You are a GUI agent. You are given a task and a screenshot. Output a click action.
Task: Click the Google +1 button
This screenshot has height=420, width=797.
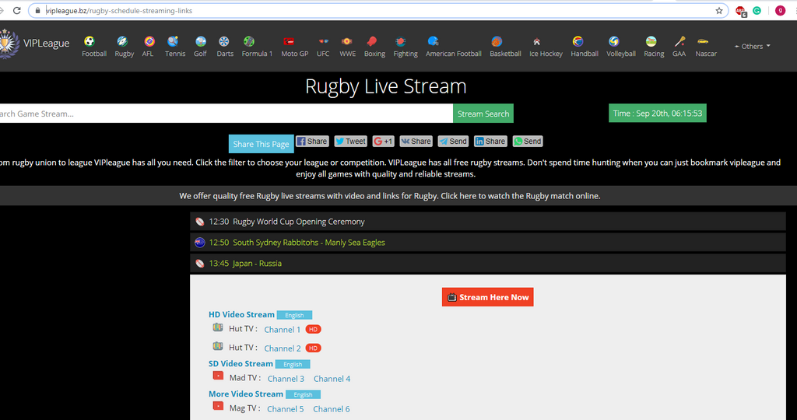point(383,142)
